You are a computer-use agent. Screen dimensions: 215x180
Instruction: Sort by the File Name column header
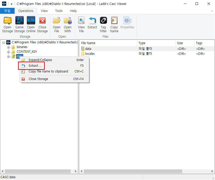pos(108,43)
